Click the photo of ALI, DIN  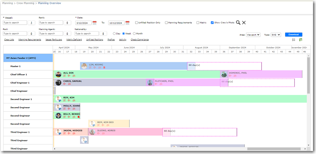click(x=58, y=74)
